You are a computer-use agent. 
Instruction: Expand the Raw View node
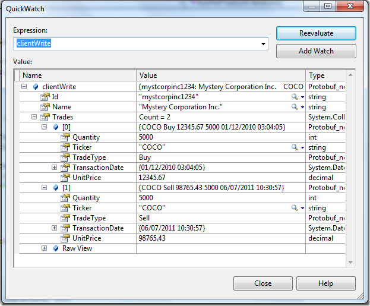(44, 248)
